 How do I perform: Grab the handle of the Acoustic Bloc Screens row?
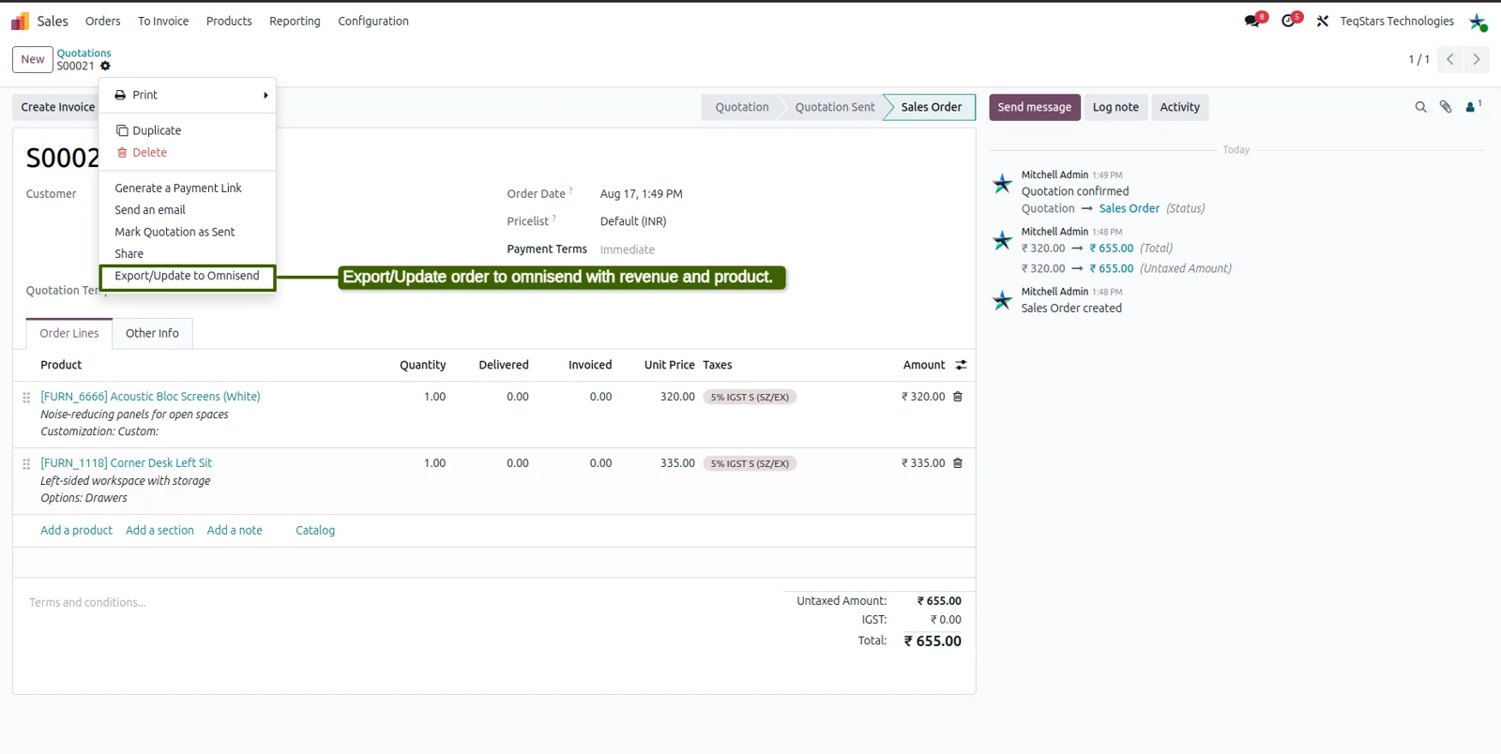pyautogui.click(x=26, y=398)
